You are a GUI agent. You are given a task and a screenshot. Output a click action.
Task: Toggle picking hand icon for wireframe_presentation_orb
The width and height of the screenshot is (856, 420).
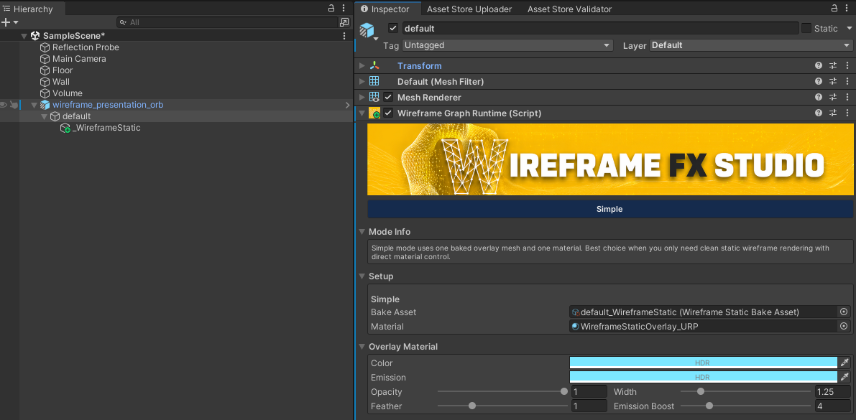pyautogui.click(x=14, y=105)
